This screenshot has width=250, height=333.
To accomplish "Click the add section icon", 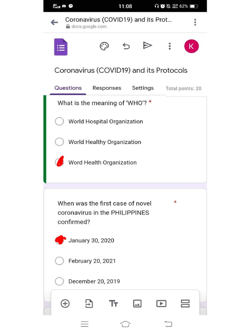I will point(185,303).
